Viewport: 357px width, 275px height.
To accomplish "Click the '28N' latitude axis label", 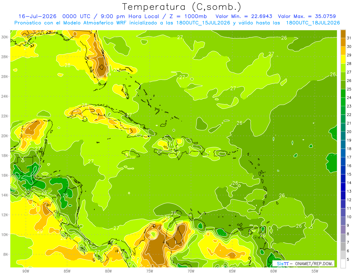I will click(5, 57).
